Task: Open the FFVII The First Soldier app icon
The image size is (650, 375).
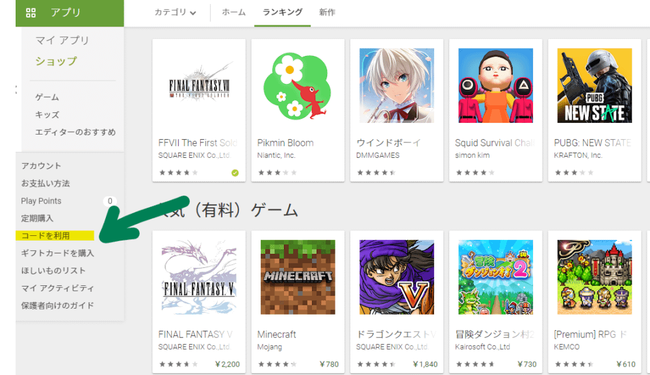Action: (x=199, y=85)
